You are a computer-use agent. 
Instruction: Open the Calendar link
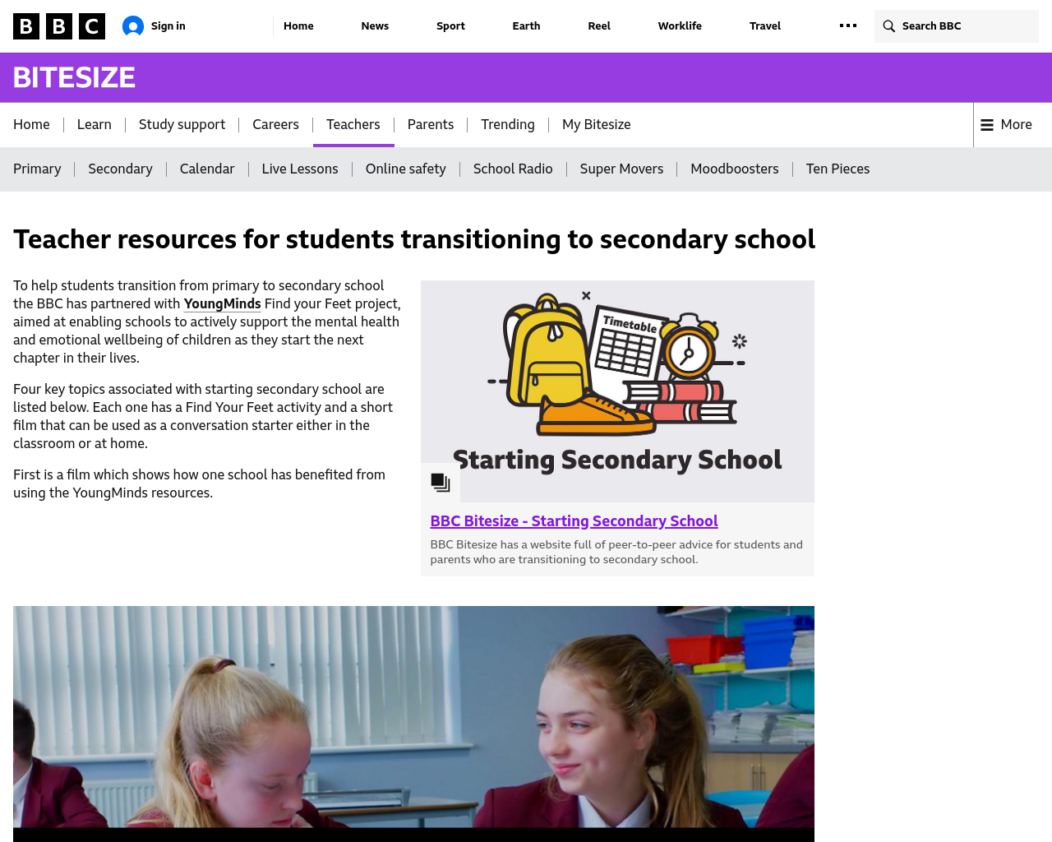coord(207,169)
